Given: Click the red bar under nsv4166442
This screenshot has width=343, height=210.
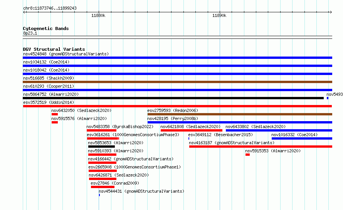Looking at the screenshot, I should coord(102,163).
